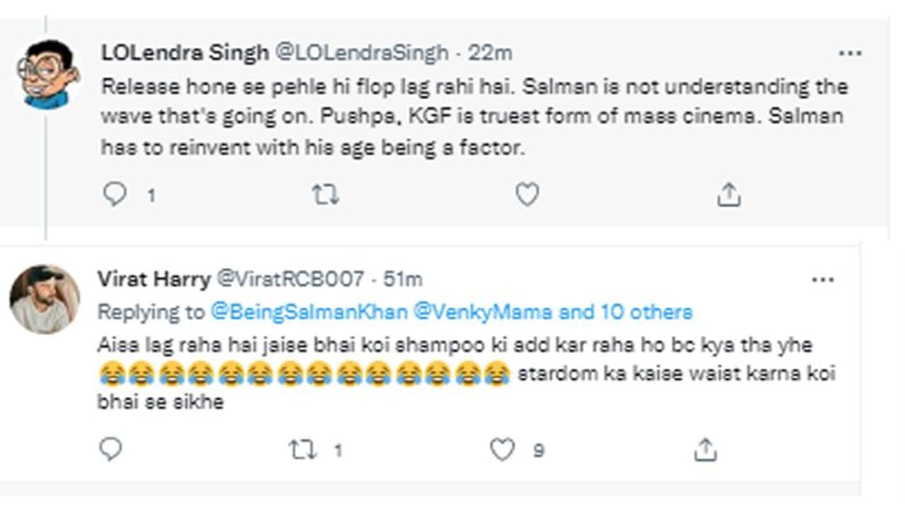Open more options on Virat Harry's tweet
This screenshot has height=510, width=905.
823,280
